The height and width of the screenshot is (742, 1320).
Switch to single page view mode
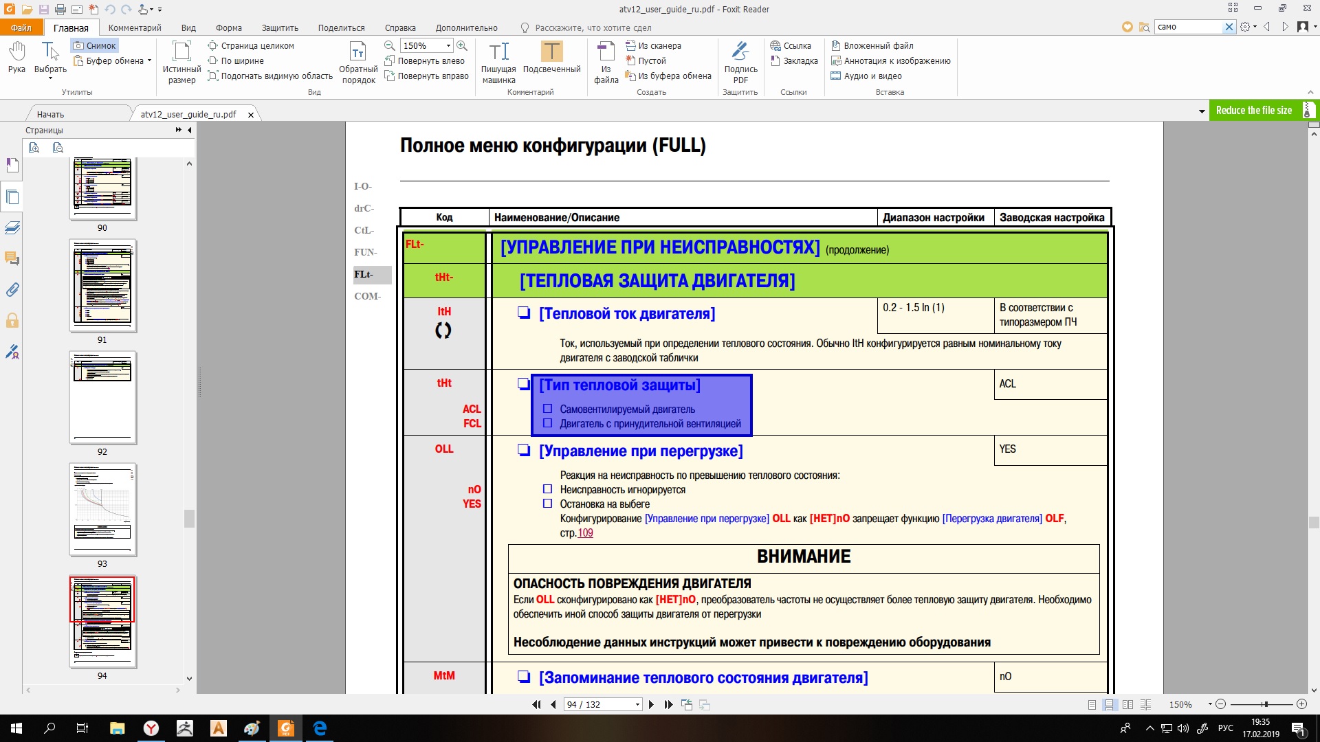pyautogui.click(x=1092, y=705)
